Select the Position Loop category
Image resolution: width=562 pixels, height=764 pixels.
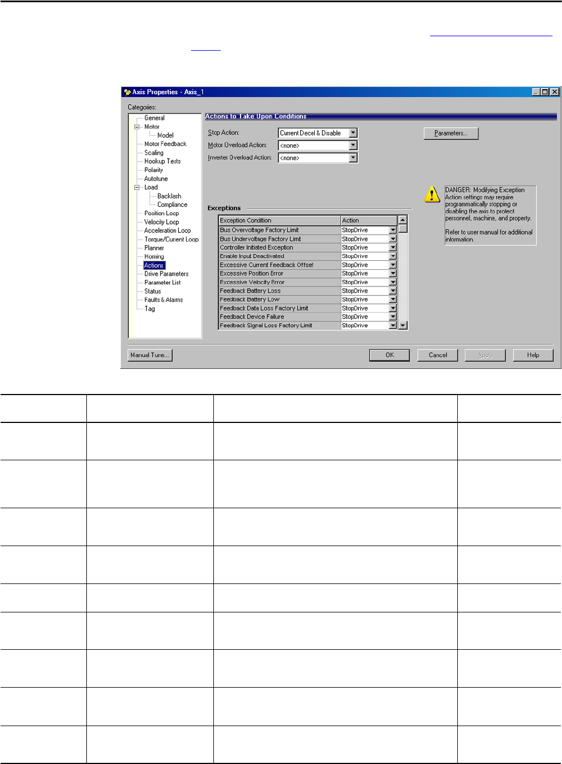click(162, 213)
